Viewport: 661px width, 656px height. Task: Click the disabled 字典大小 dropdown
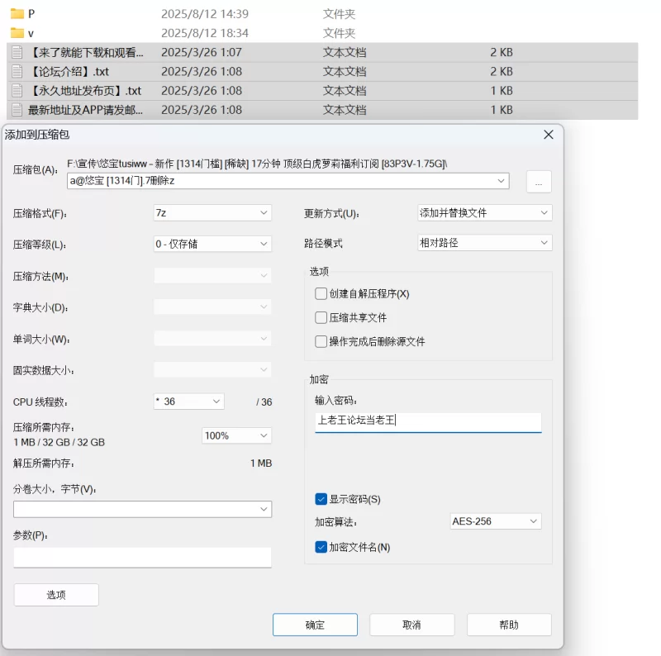point(212,307)
